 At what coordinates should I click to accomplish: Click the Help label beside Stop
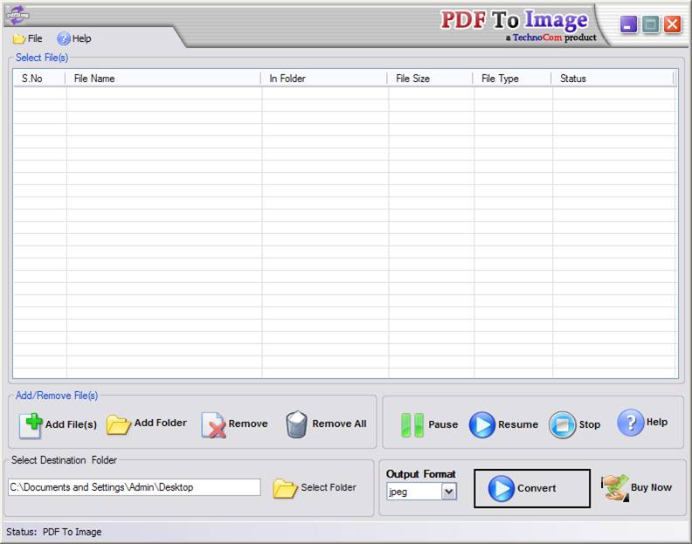click(x=657, y=422)
